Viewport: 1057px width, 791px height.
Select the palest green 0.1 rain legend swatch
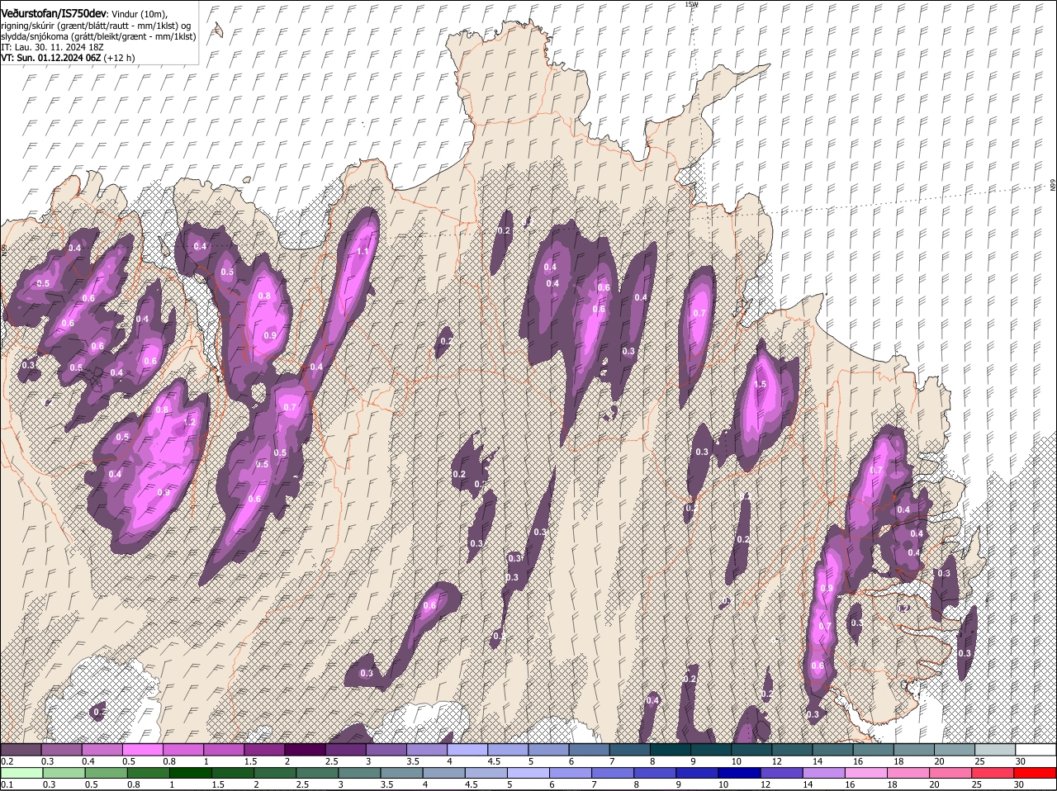[x=21, y=773]
